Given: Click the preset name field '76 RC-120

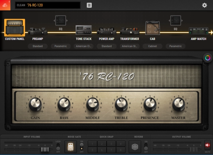Looking at the screenshot, I should pos(48,5).
